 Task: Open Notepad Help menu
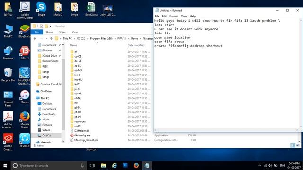coord(193,16)
